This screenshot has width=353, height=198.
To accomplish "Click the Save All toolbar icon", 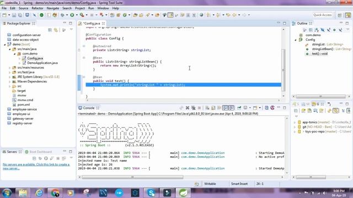I will click(20, 15).
